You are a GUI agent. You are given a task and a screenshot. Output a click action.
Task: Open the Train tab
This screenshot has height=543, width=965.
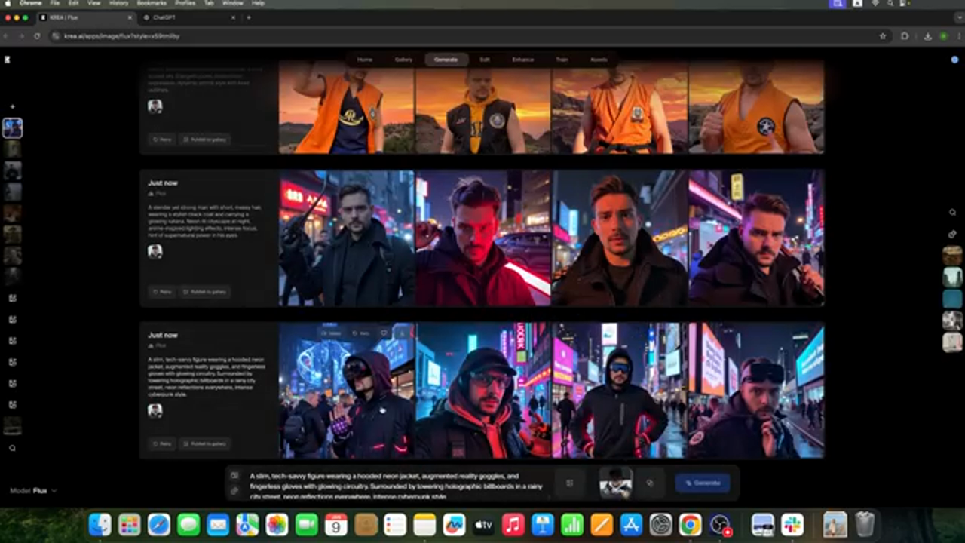point(562,60)
